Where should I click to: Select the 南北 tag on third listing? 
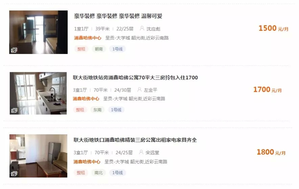[98, 173]
